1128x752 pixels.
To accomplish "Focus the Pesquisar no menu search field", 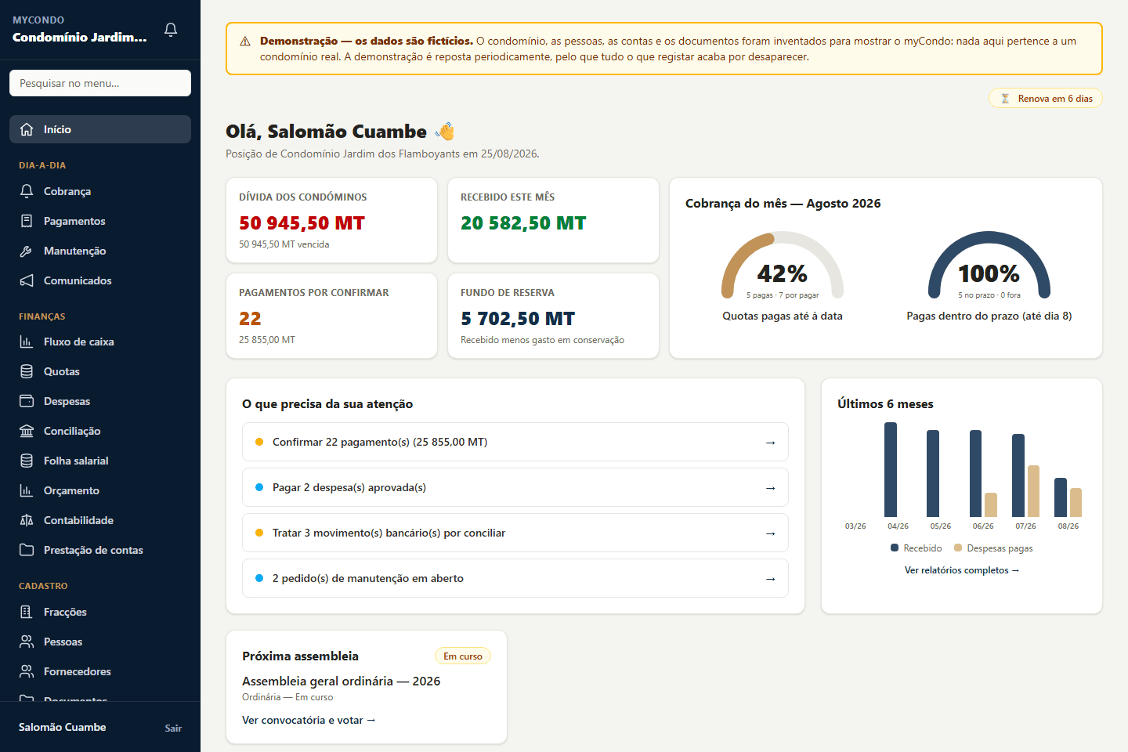I will [x=100, y=83].
